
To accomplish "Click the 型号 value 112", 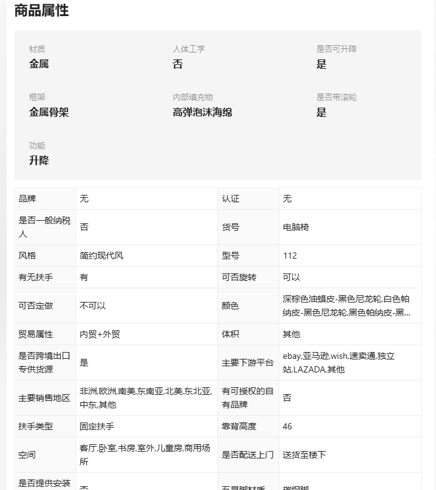I will point(290,256).
